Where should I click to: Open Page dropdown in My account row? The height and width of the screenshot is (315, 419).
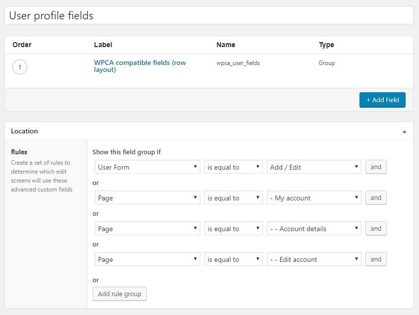(147, 197)
